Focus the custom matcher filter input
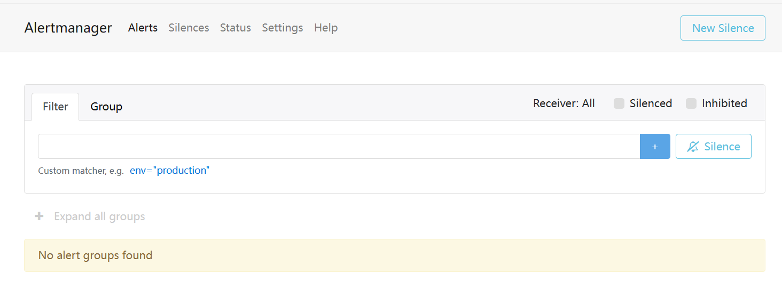 click(x=339, y=147)
